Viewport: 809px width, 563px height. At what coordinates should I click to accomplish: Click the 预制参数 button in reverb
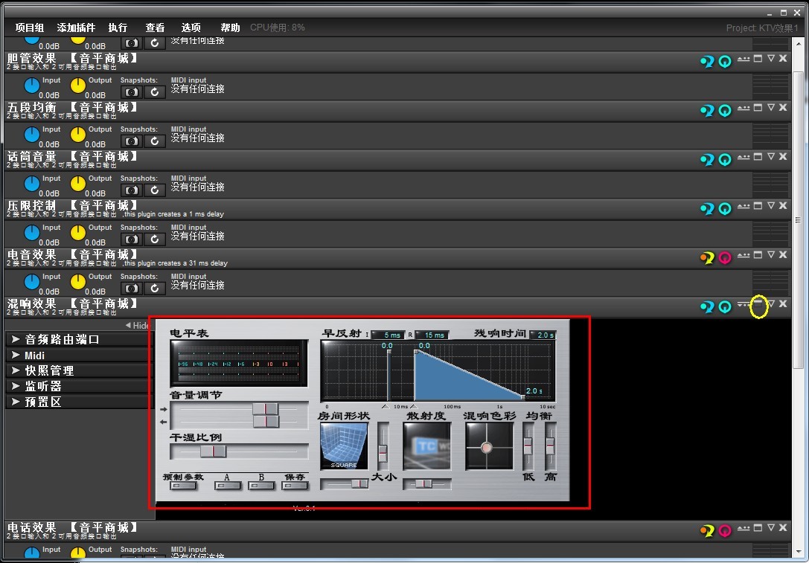(x=183, y=486)
